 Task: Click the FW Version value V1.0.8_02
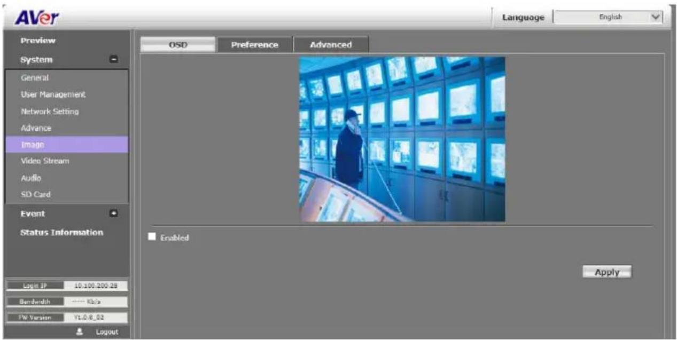(x=96, y=318)
